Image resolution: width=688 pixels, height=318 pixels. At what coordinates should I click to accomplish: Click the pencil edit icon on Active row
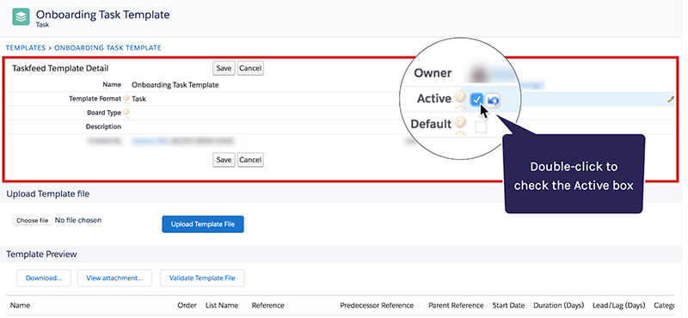pyautogui.click(x=671, y=99)
